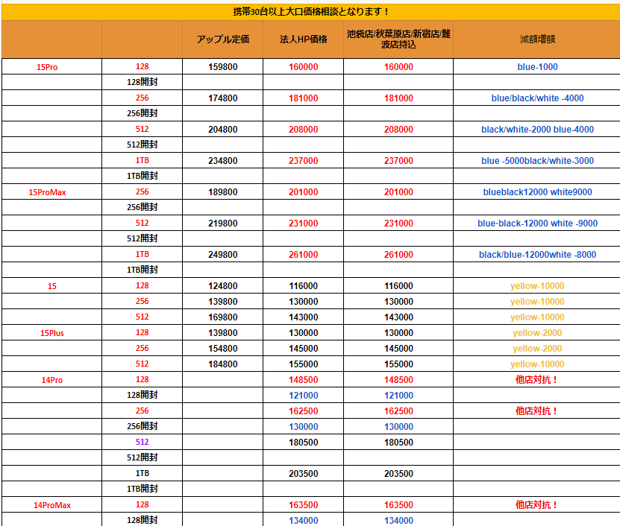This screenshot has height=526, width=620.
Task: Select the 15Plus model label
Action: [51, 333]
